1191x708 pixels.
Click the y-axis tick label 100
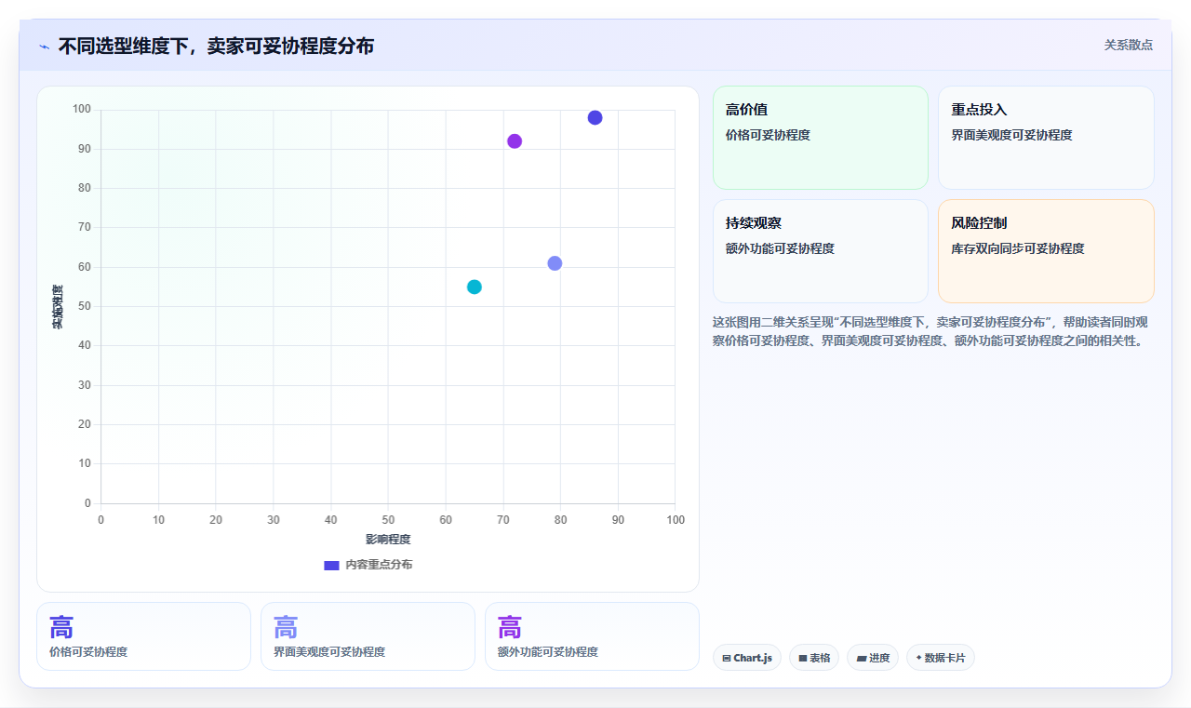[x=82, y=110]
